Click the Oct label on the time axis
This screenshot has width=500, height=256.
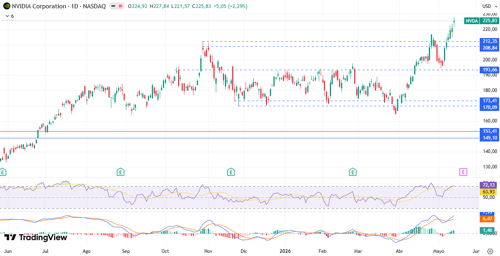[x=165, y=251]
